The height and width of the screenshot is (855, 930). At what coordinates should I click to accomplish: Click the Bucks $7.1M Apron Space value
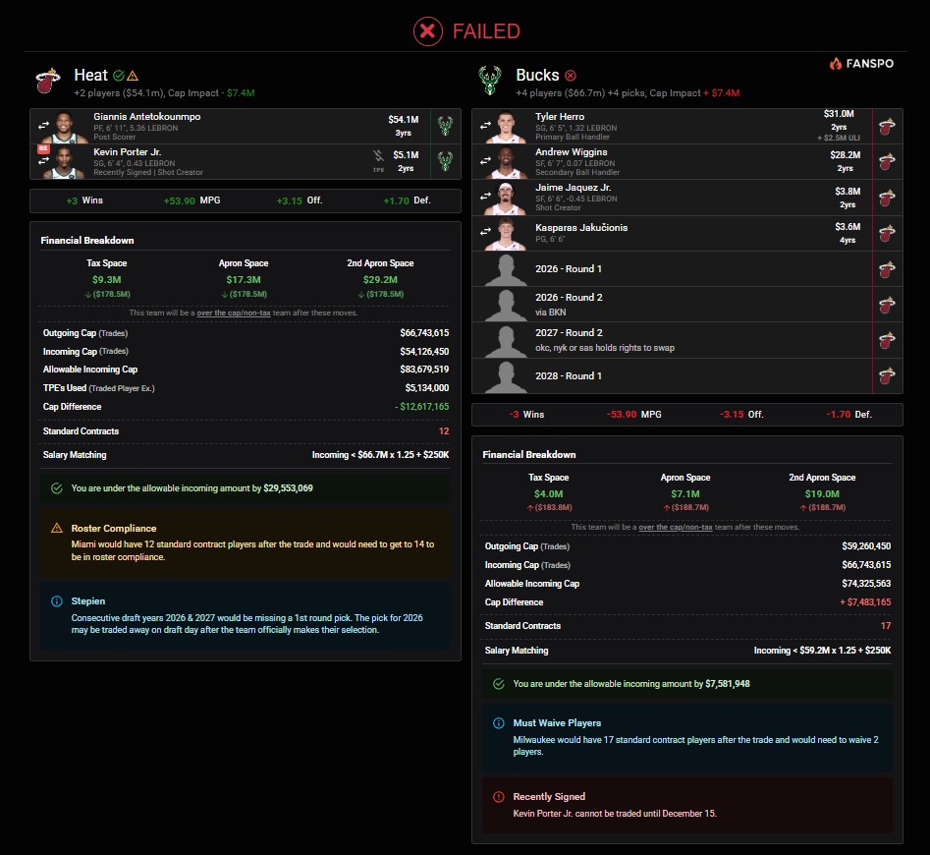685,493
